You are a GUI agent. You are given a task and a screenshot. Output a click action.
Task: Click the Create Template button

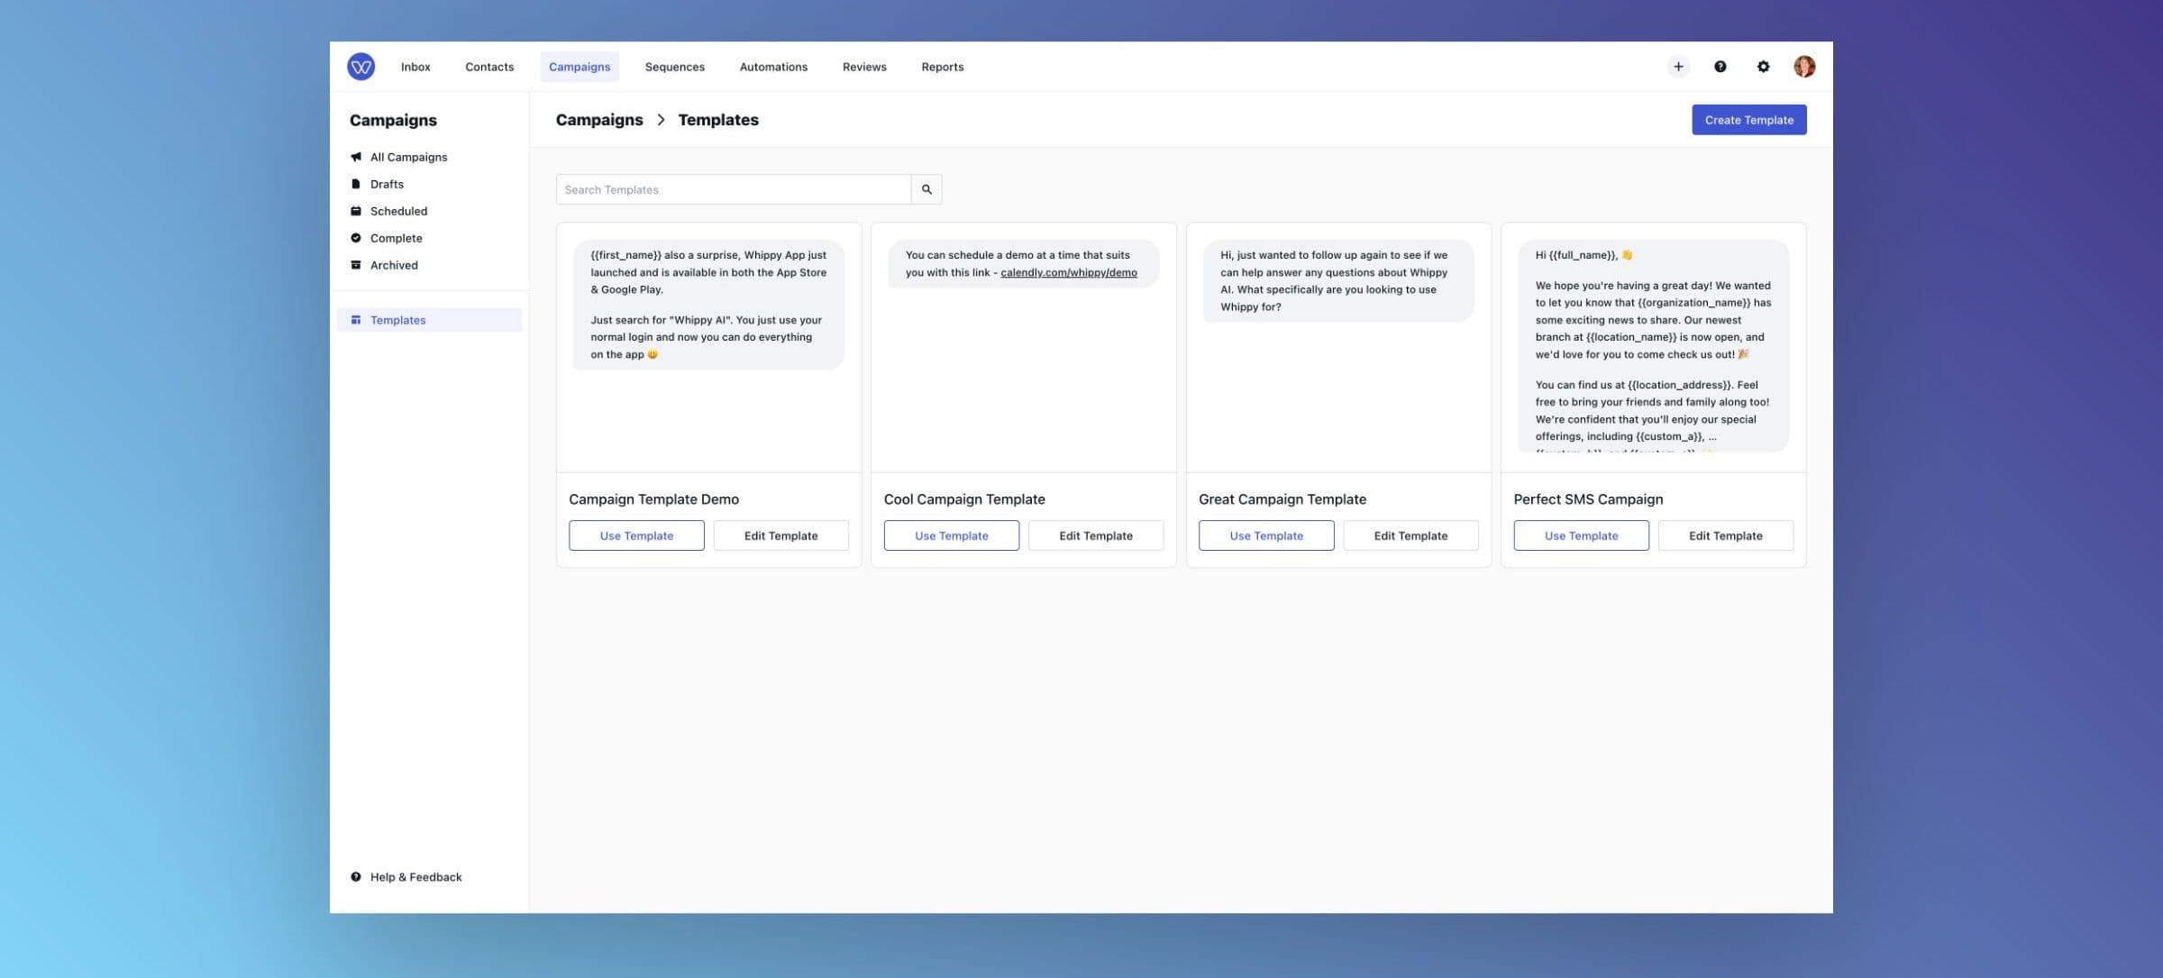point(1748,119)
